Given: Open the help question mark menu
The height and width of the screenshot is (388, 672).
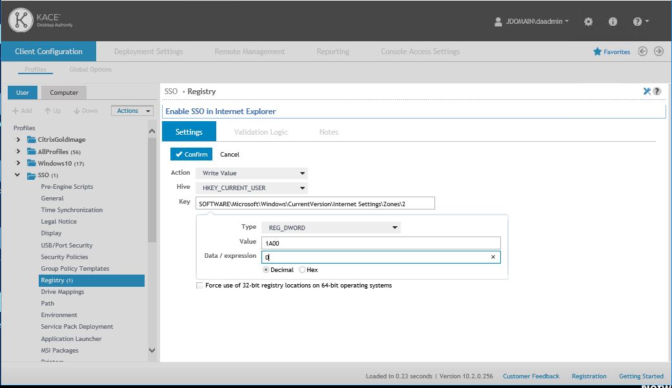Looking at the screenshot, I should (640, 21).
